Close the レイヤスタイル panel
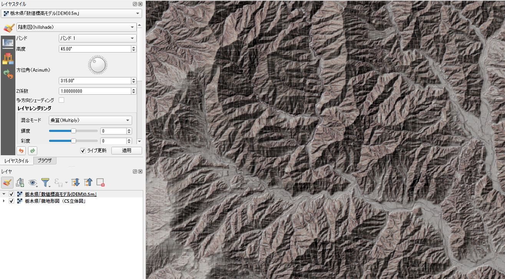Viewport: 505px width, 279px height. click(141, 4)
